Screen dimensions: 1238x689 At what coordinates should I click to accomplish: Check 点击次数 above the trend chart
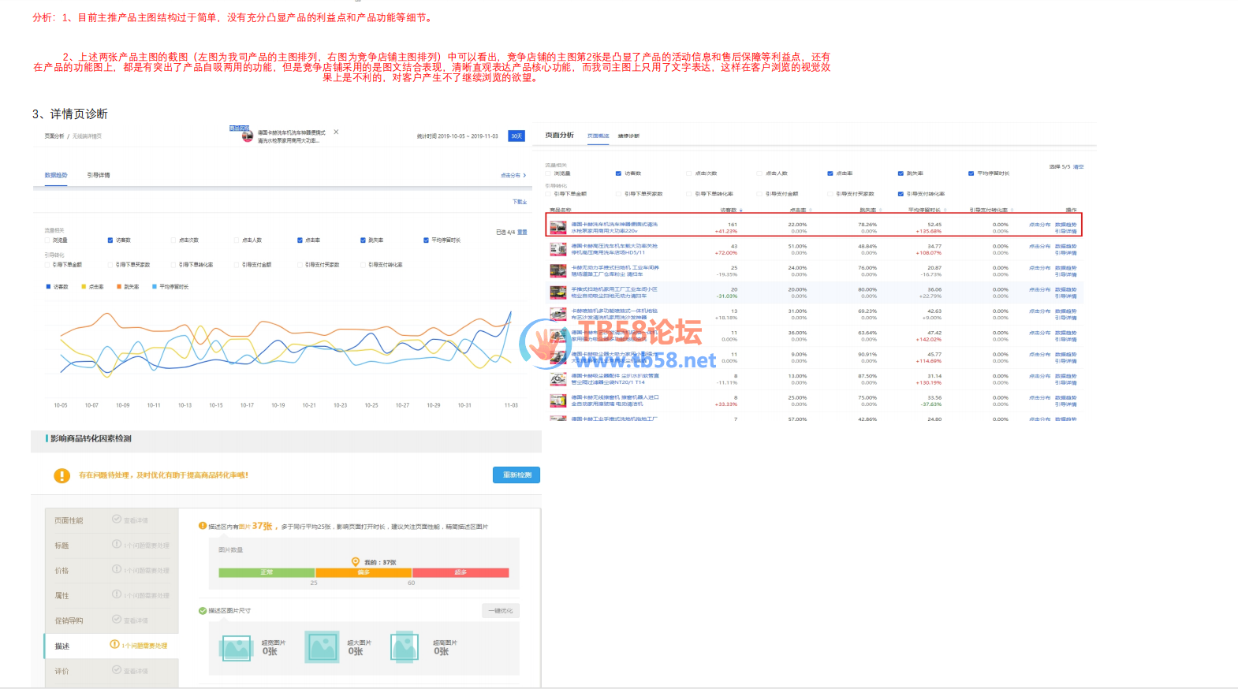[x=173, y=240]
